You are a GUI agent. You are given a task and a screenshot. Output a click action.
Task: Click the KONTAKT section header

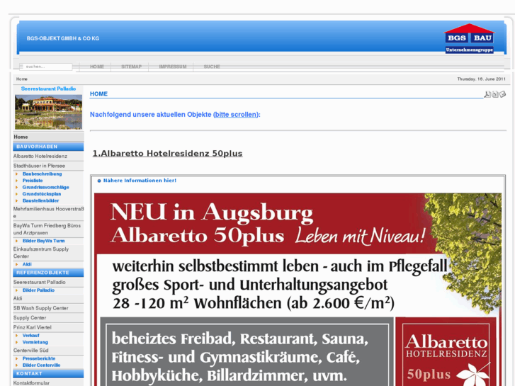48,373
